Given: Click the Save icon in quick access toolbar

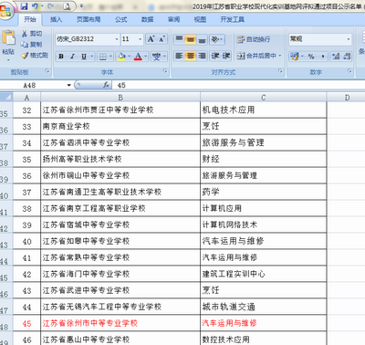Looking at the screenshot, I should pos(24,5).
